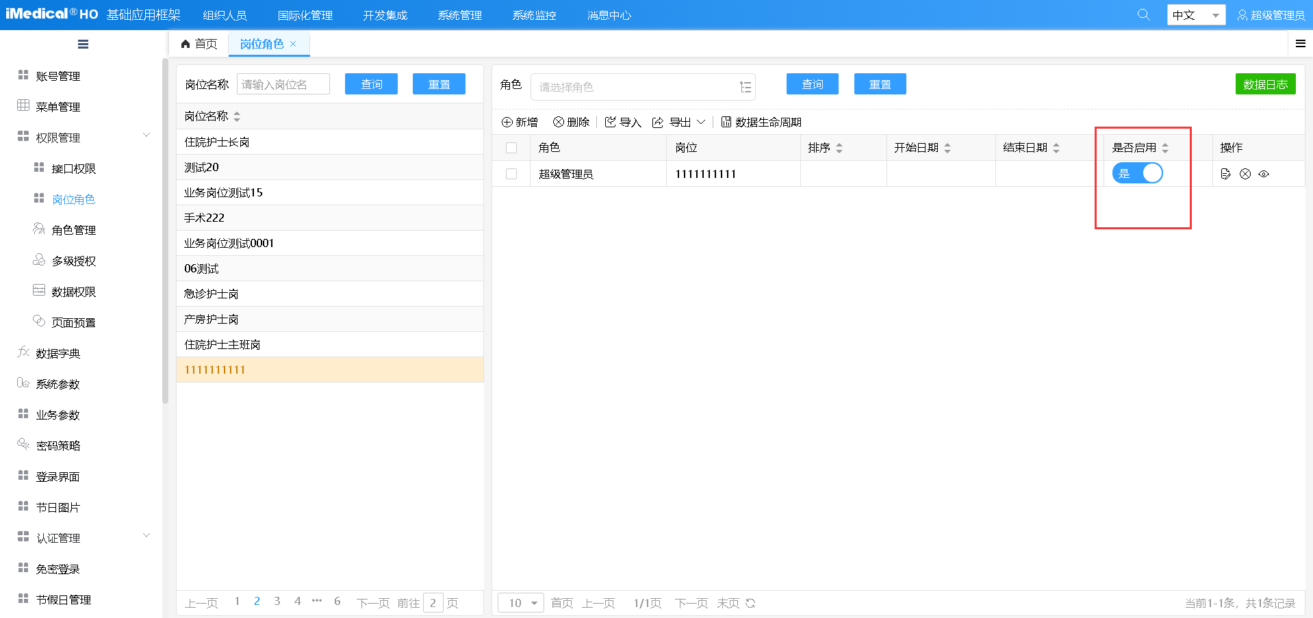Click the search magnifier icon in header

pos(1143,14)
